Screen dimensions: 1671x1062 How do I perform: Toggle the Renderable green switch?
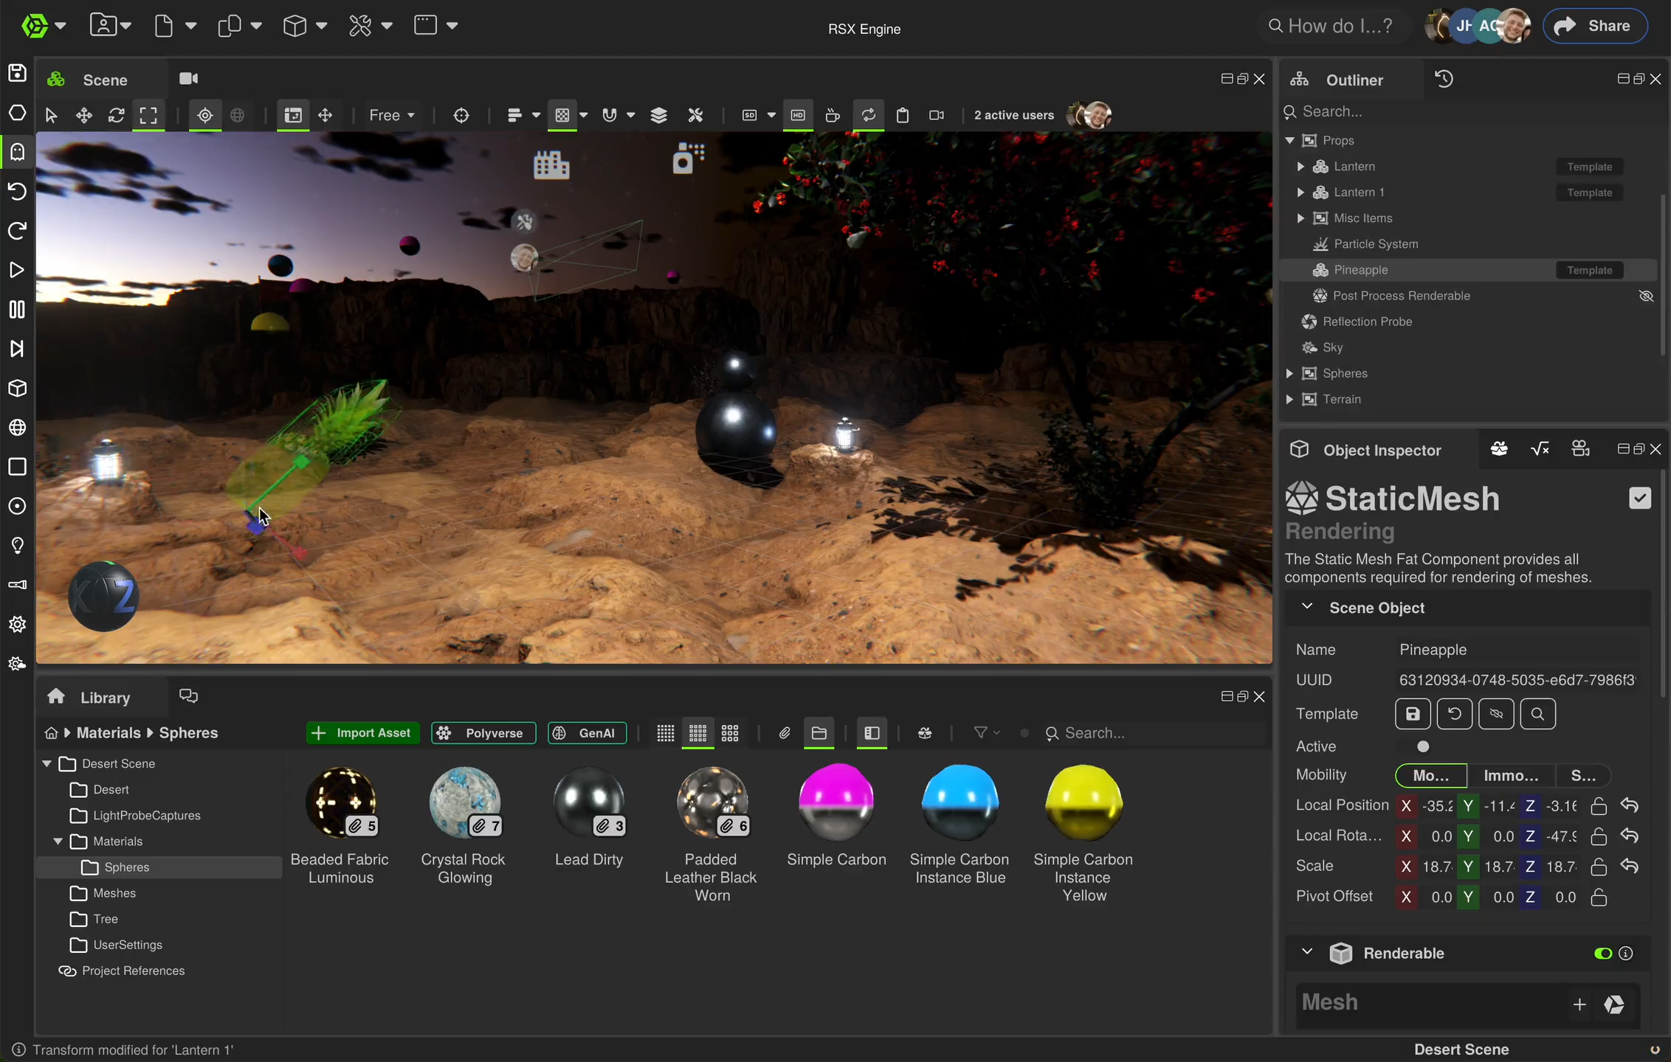coord(1603,954)
